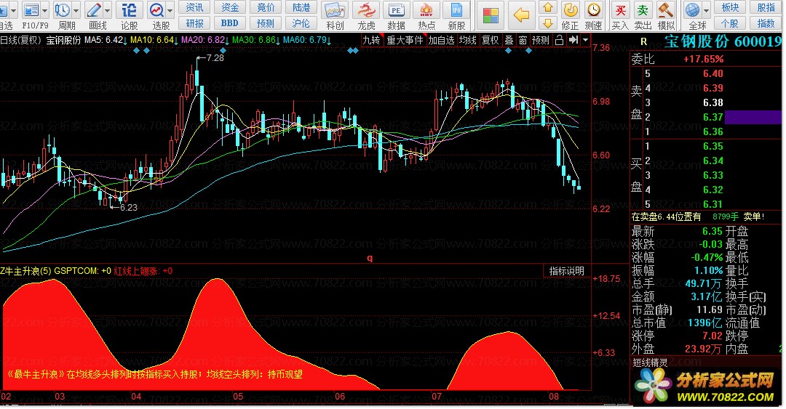Toggle 预测 on the chart toolbar
The image size is (786, 409).
[x=540, y=41]
